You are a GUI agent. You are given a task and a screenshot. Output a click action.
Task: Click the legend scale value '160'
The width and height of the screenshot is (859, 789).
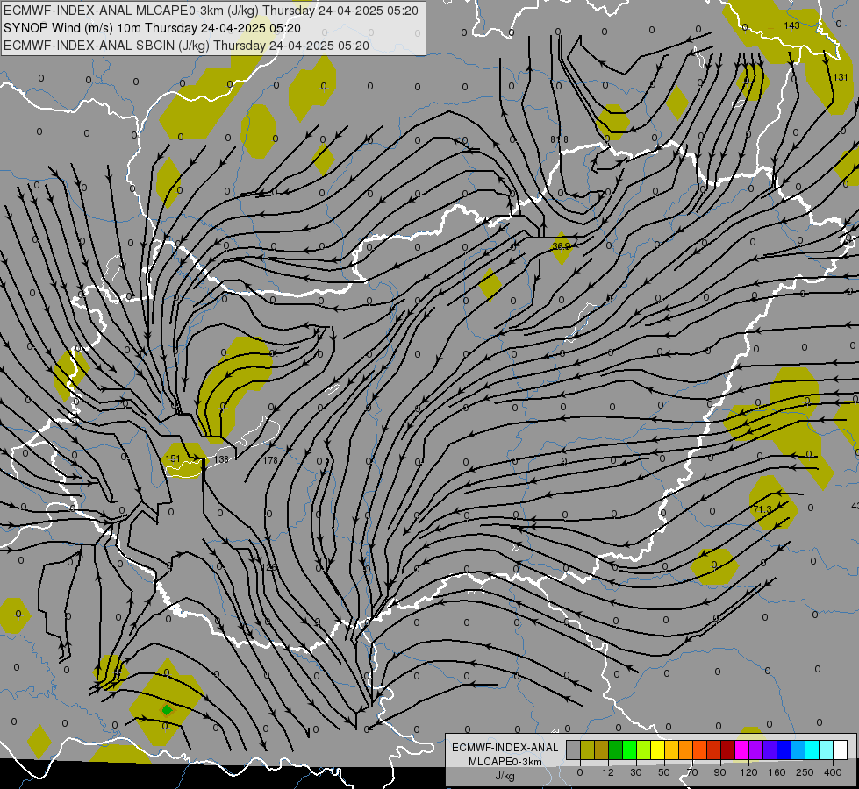click(777, 772)
